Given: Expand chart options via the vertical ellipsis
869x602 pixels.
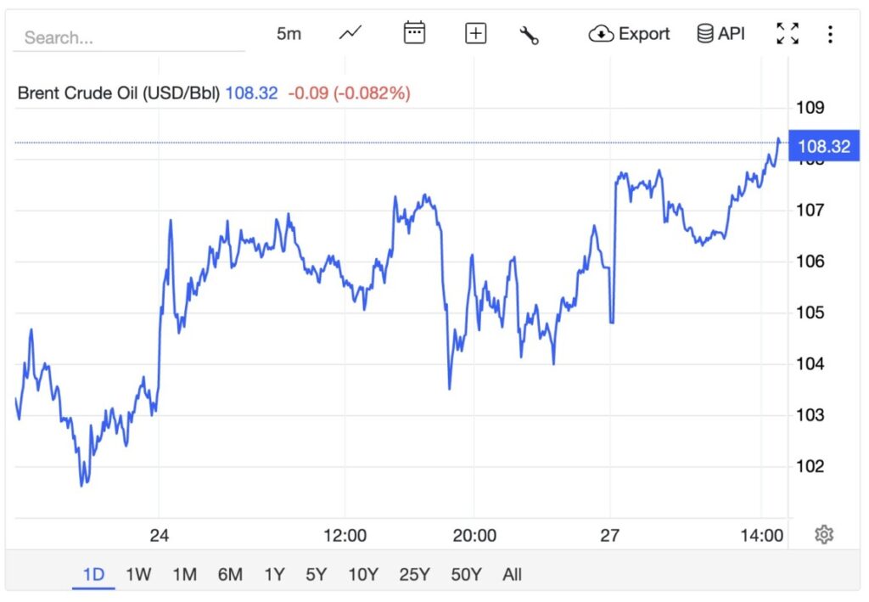Looking at the screenshot, I should [828, 33].
